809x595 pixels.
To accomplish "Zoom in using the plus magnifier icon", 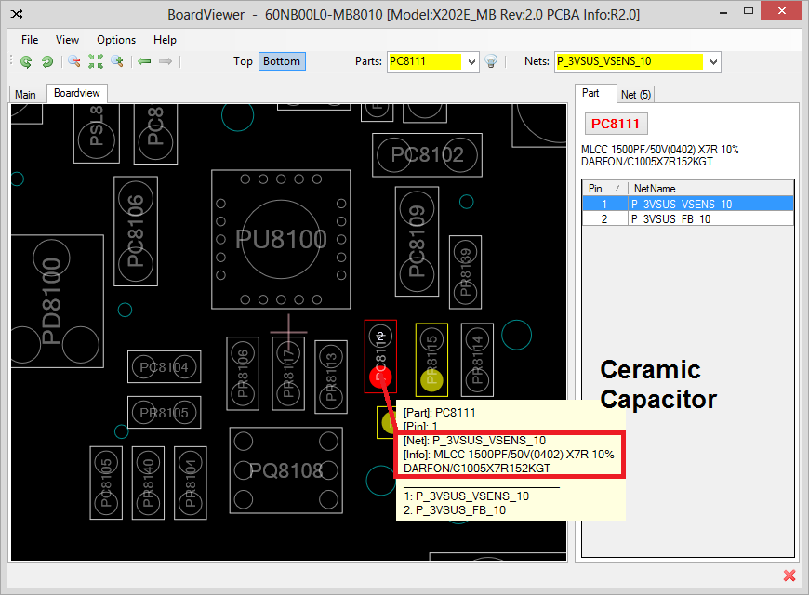I will coord(117,62).
